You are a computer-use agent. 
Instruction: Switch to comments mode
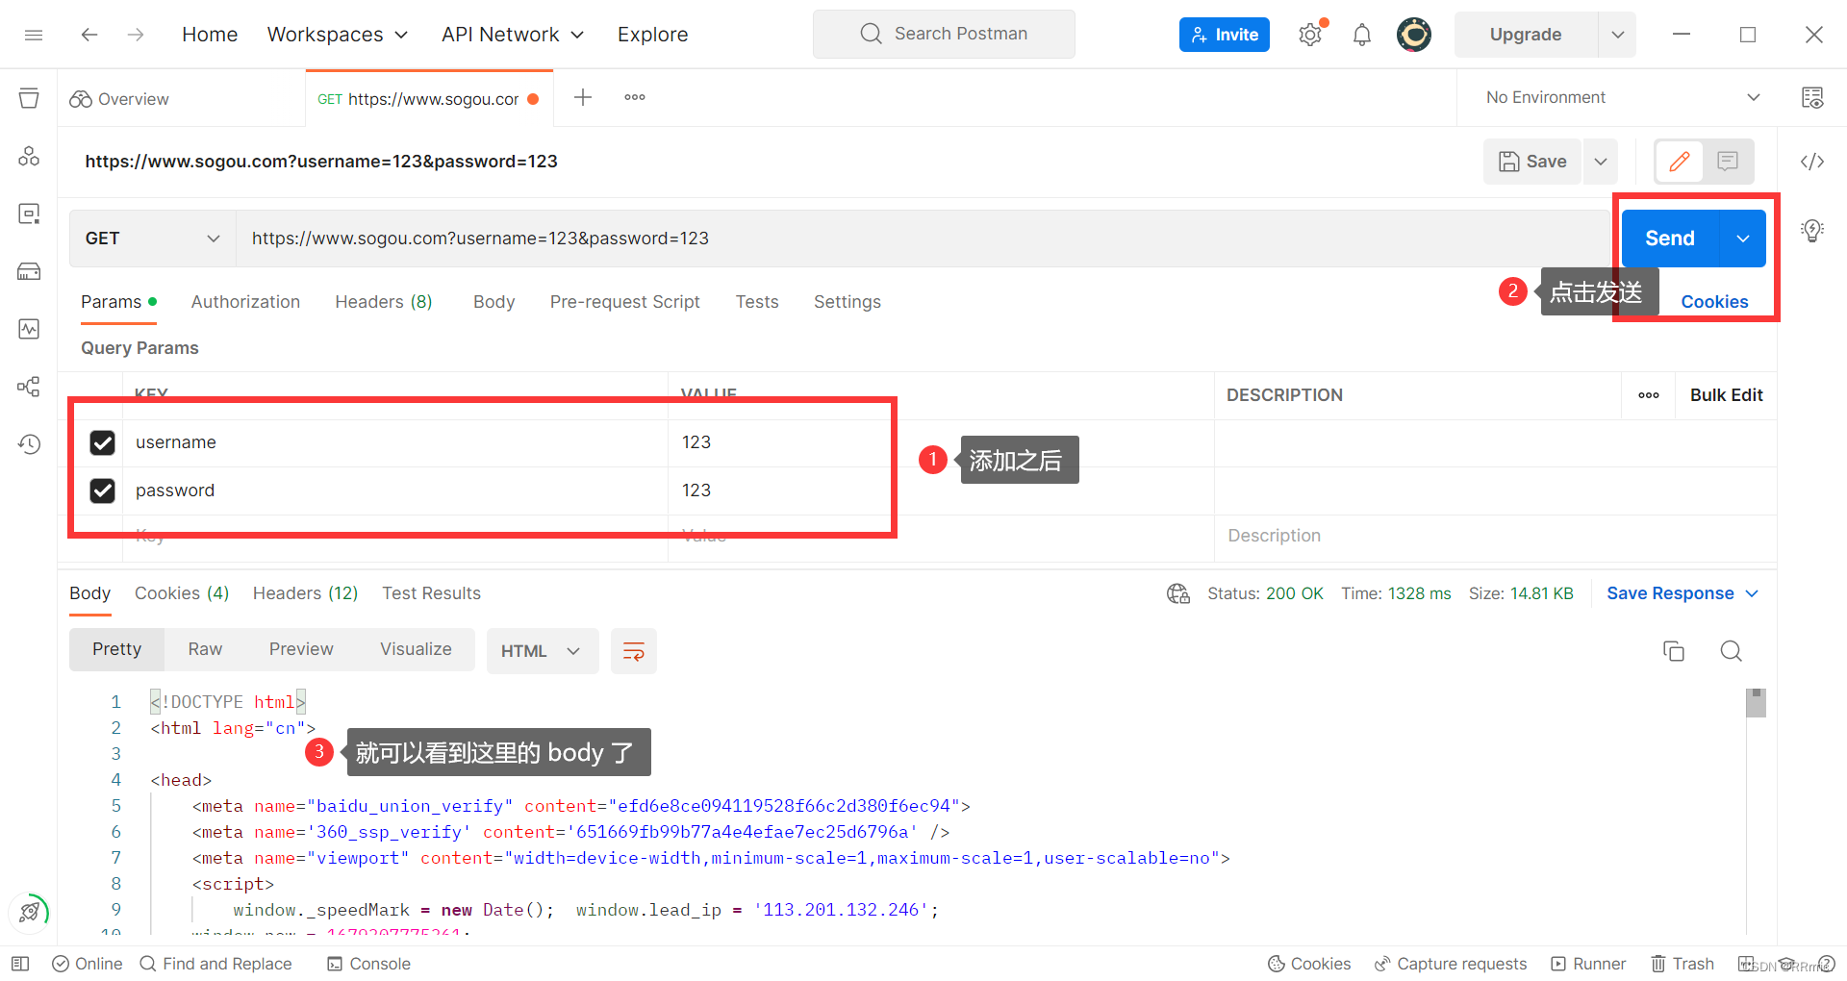[1728, 162]
